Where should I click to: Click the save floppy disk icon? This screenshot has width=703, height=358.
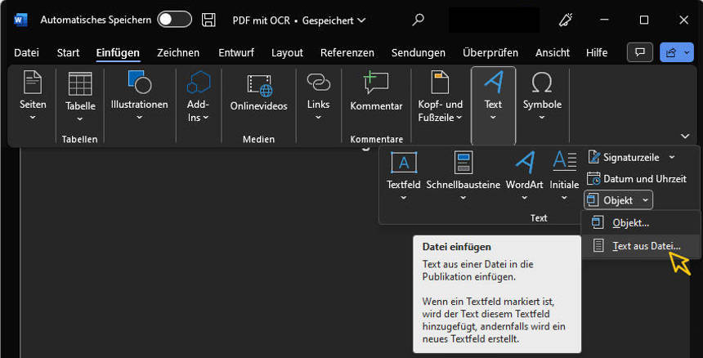point(208,20)
